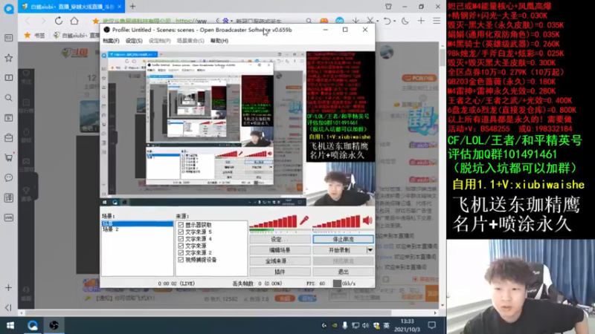Viewport: 595px width, 334px height.
Task: Adjust the microphone volume red bar slider
Action: coord(273,221)
